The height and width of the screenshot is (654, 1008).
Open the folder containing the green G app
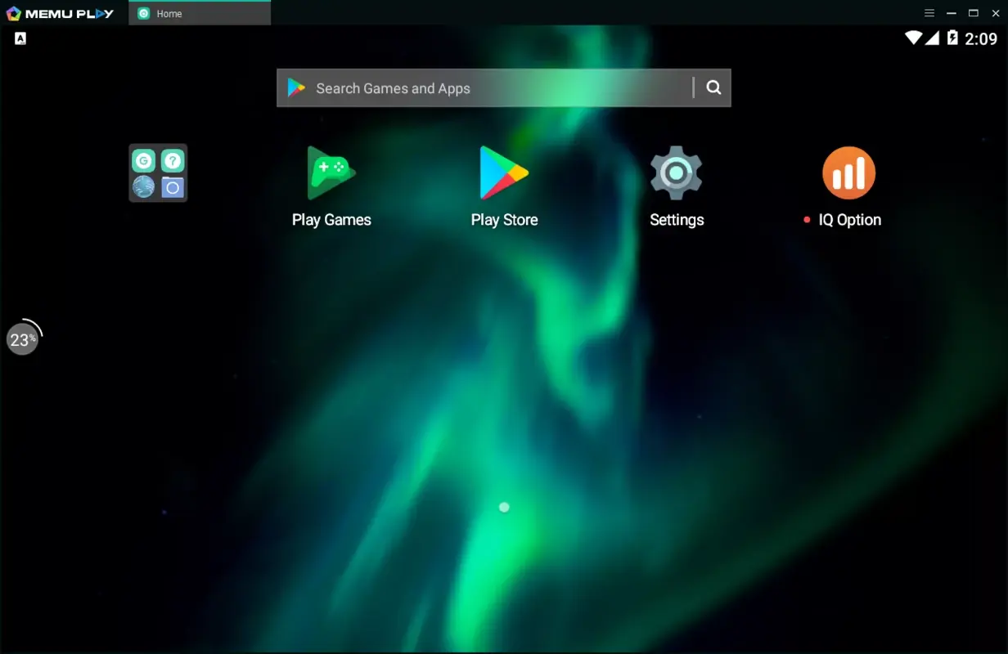158,173
